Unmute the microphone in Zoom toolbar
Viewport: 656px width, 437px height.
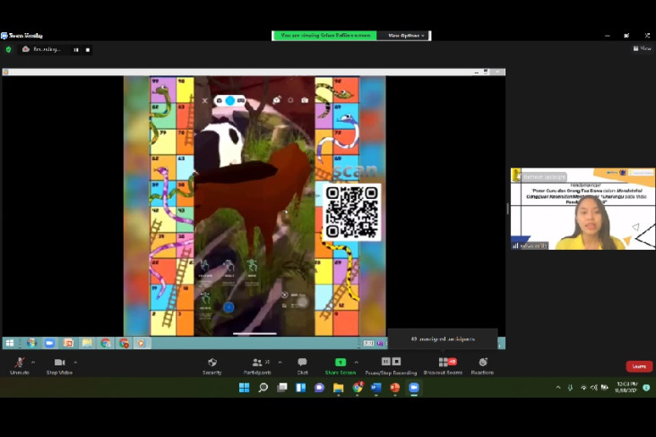(19, 362)
